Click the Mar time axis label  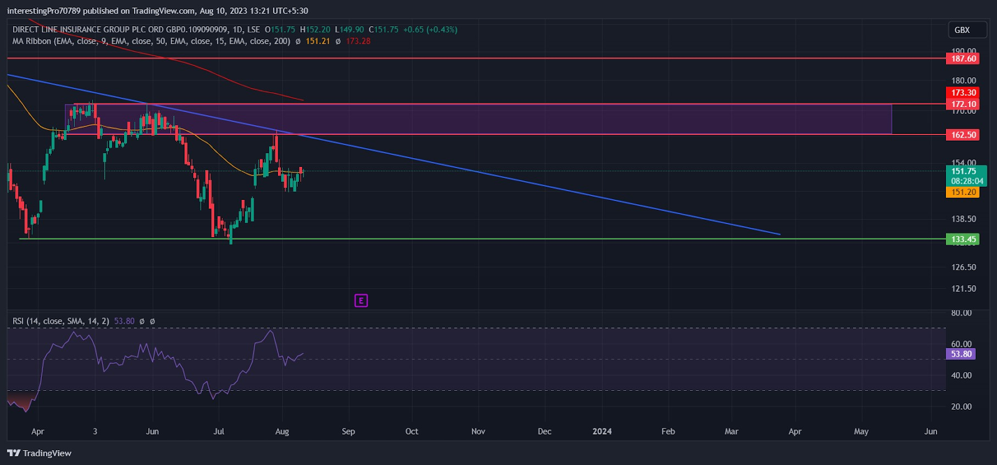point(731,431)
